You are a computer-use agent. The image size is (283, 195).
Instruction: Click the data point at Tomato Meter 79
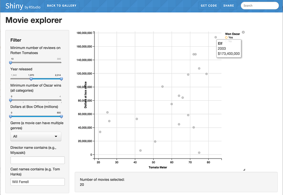coord(207,74)
